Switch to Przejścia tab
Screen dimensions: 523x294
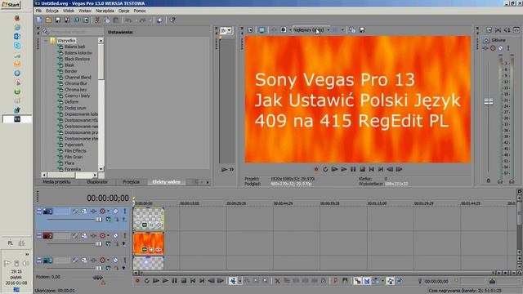point(131,182)
